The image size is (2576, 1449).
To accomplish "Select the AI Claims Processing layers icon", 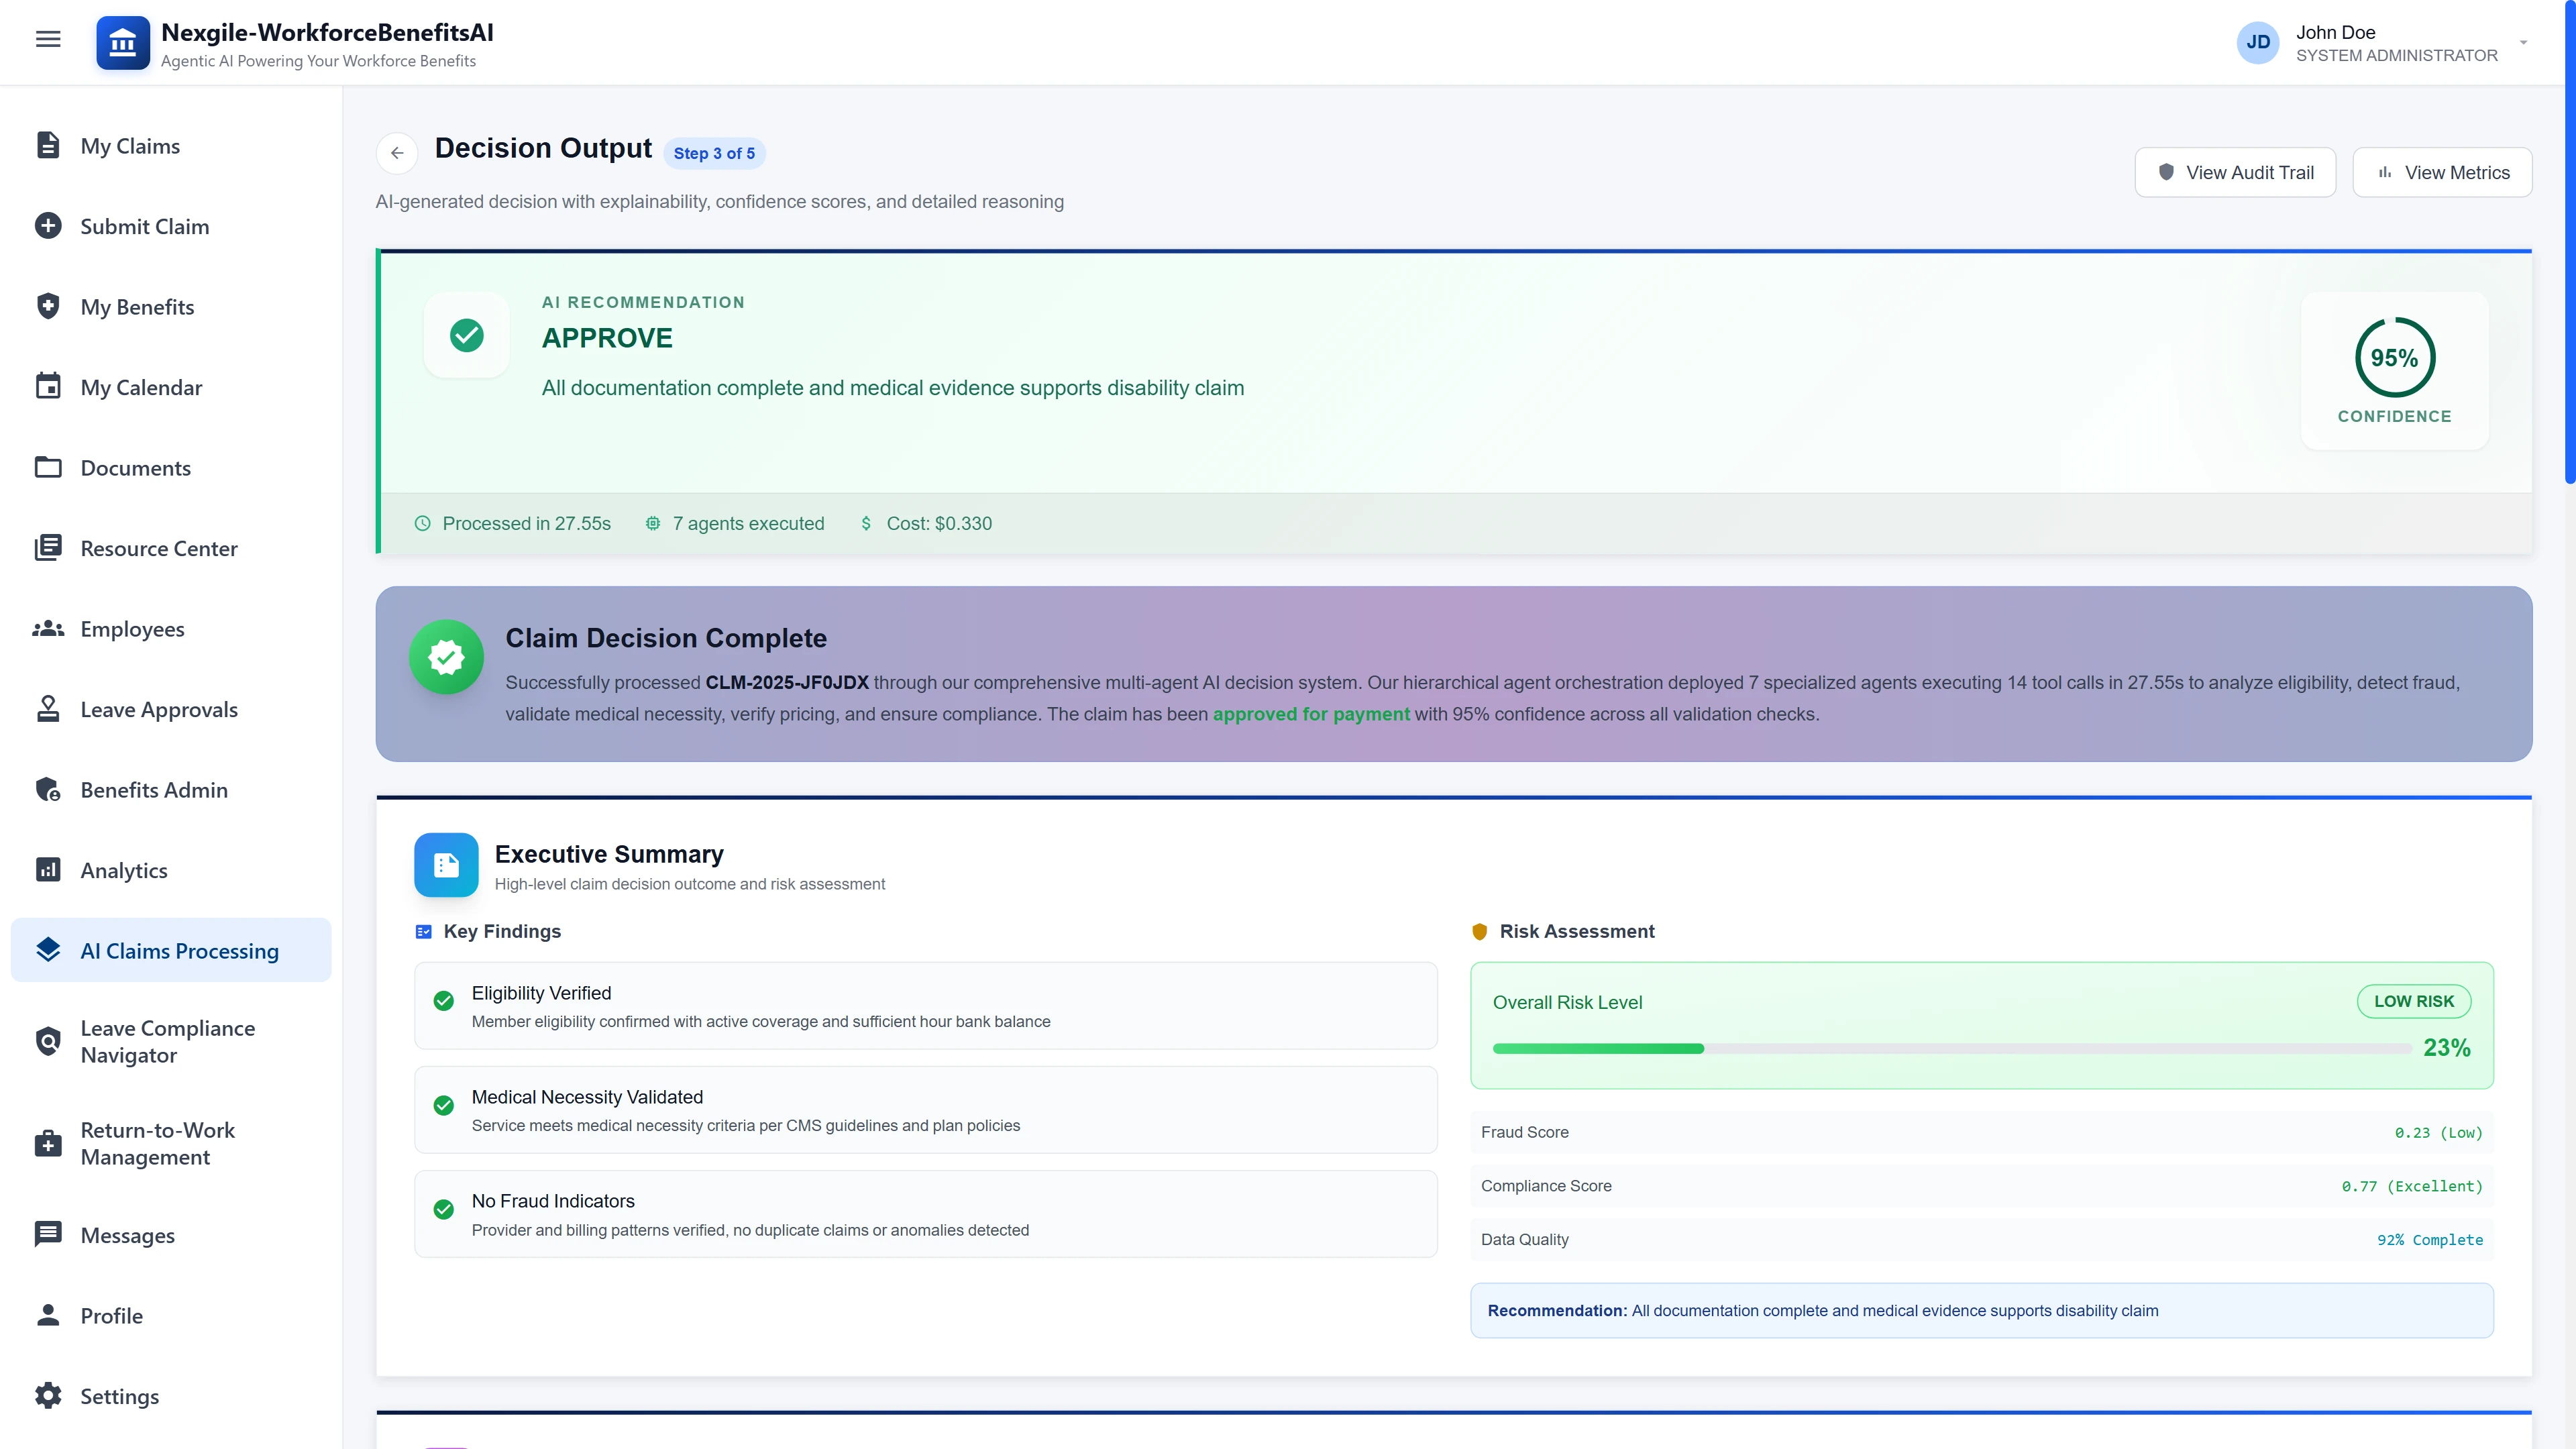I will tap(48, 950).
